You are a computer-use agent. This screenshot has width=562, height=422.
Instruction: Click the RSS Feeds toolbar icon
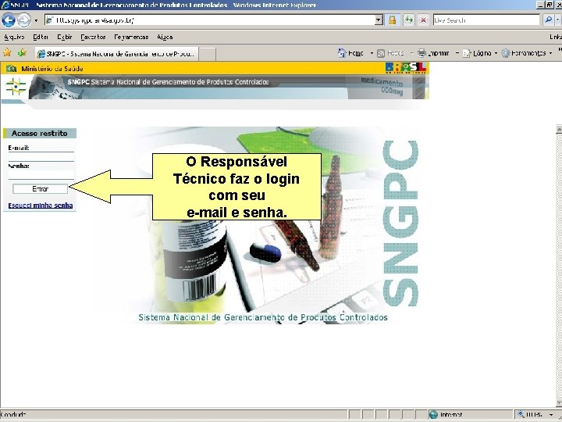pos(381,53)
